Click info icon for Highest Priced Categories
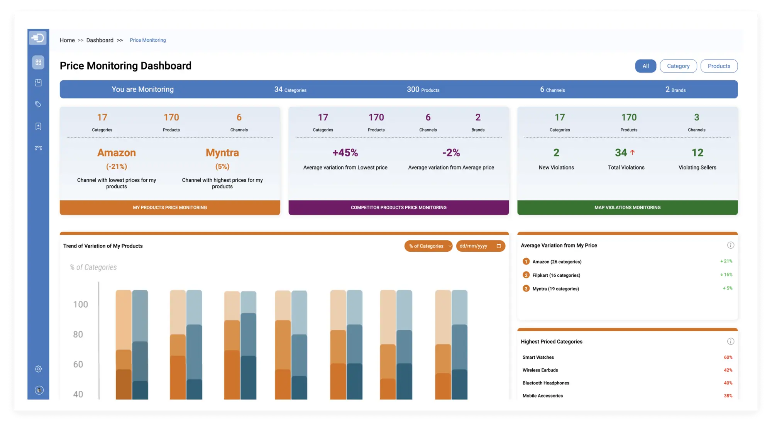This screenshot has height=427, width=772. tap(730, 341)
